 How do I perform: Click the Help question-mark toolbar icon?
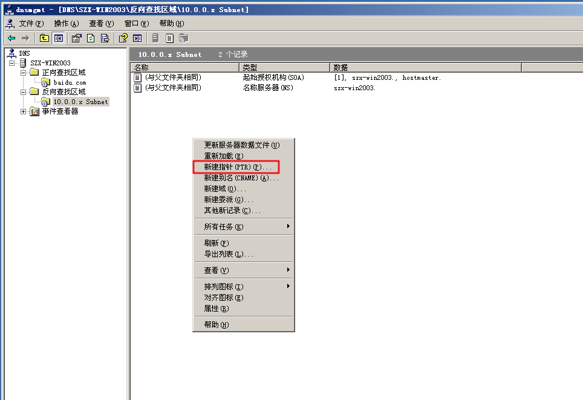pos(123,38)
